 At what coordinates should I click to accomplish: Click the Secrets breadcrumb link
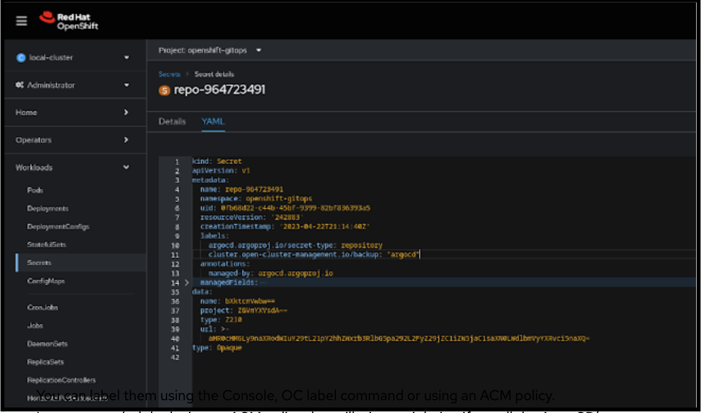click(169, 74)
